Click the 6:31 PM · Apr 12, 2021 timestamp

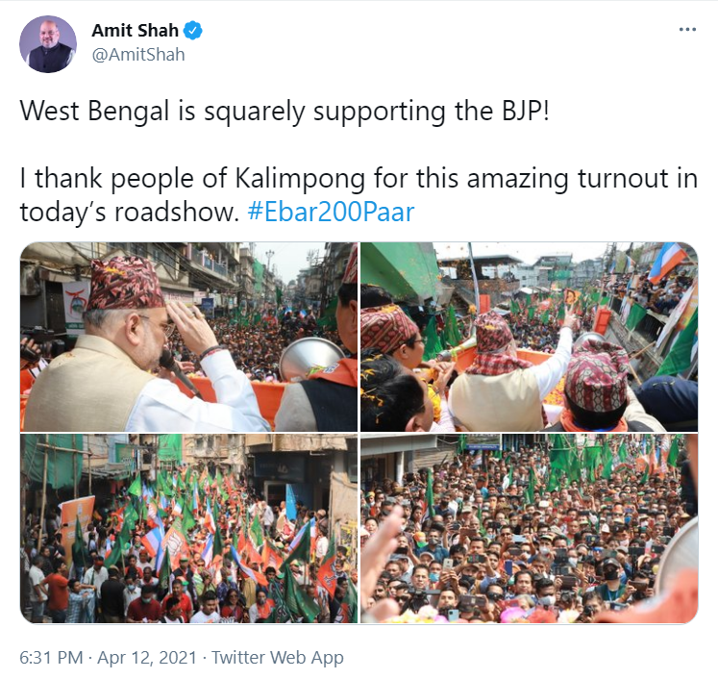tap(108, 658)
